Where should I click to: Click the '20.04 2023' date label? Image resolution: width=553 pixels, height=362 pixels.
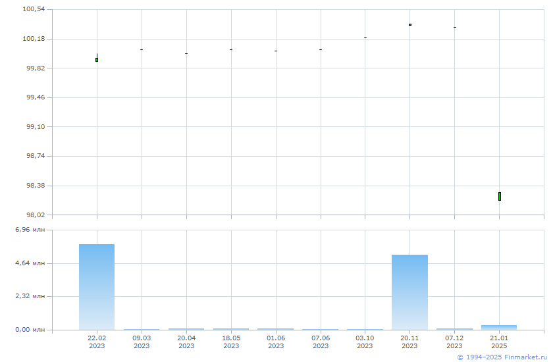(186, 342)
